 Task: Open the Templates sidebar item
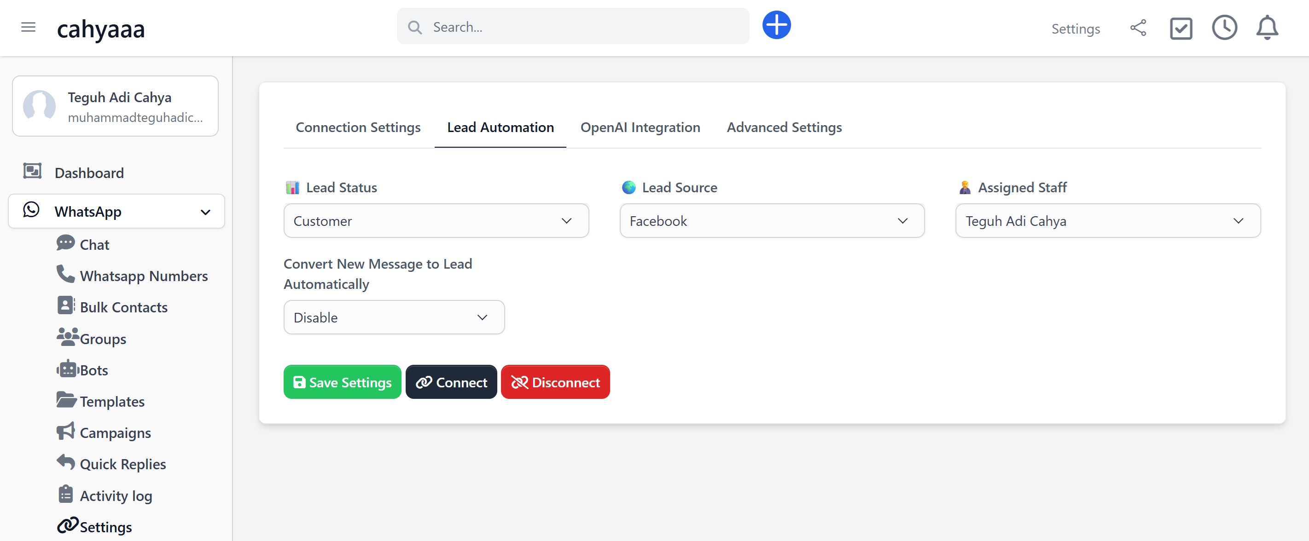click(x=112, y=402)
